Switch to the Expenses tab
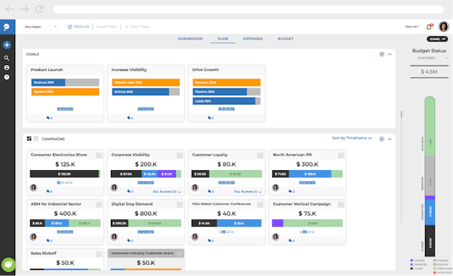 point(253,39)
